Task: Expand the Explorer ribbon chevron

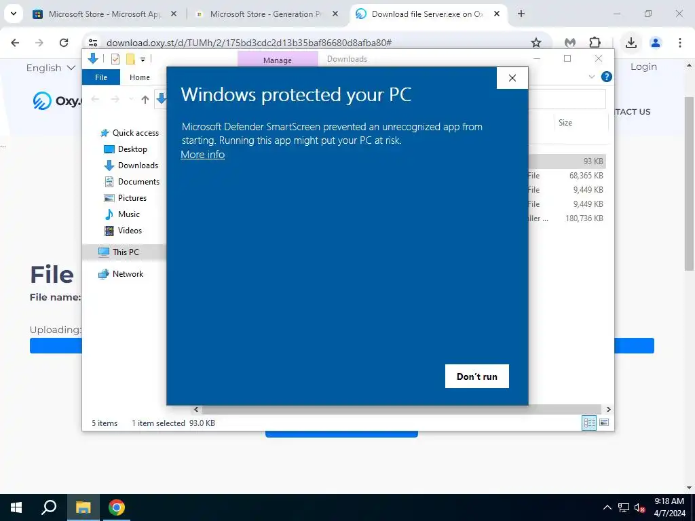Action: (x=591, y=77)
